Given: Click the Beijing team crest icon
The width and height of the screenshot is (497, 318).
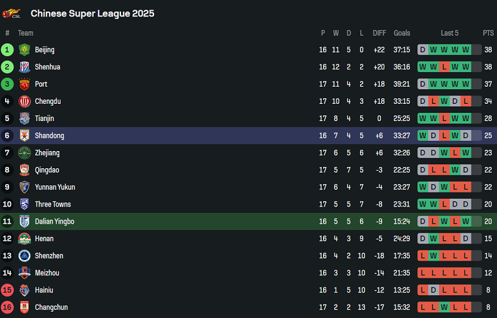Looking at the screenshot, I should [x=24, y=50].
